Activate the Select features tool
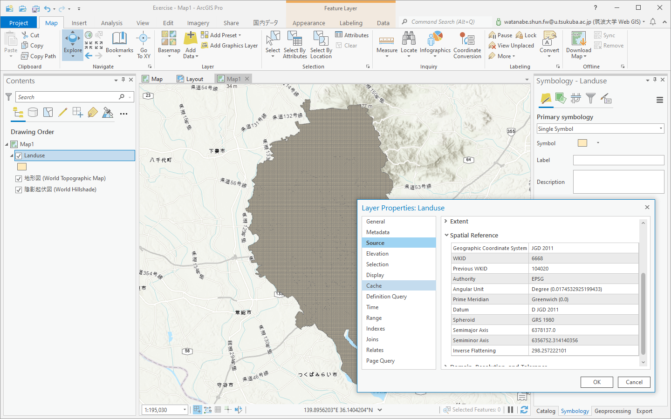This screenshot has width=671, height=419. [x=273, y=45]
